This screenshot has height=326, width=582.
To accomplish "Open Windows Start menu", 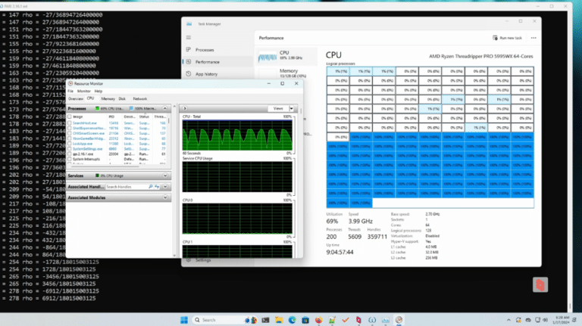I will coord(183,320).
